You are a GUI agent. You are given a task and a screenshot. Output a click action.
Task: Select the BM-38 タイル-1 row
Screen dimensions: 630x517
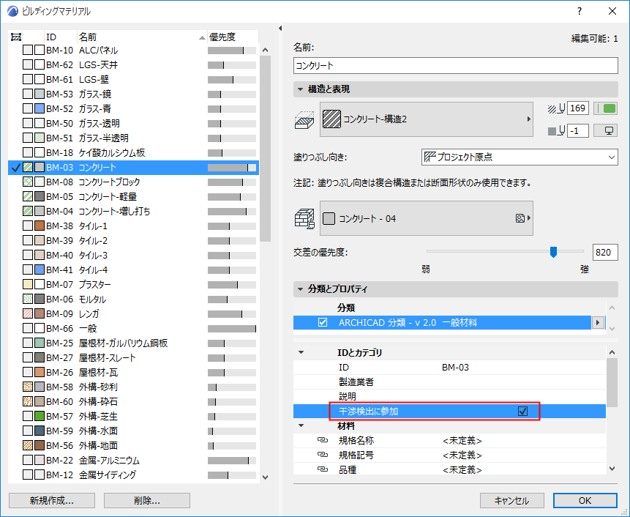coord(133,226)
